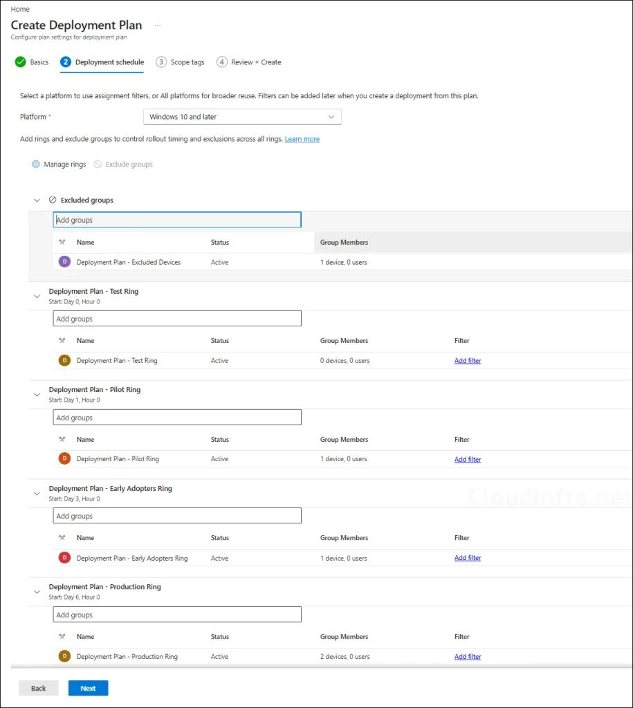Click the 'Start: Day 3, Hour 0' text
Image resolution: width=633 pixels, height=708 pixels.
pos(75,499)
